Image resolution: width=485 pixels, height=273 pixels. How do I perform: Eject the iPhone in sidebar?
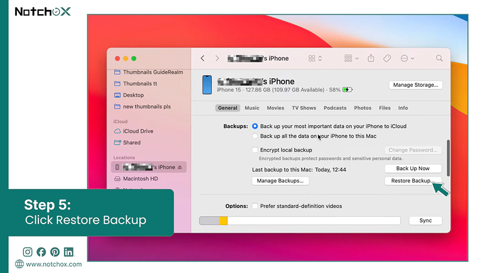(180, 167)
